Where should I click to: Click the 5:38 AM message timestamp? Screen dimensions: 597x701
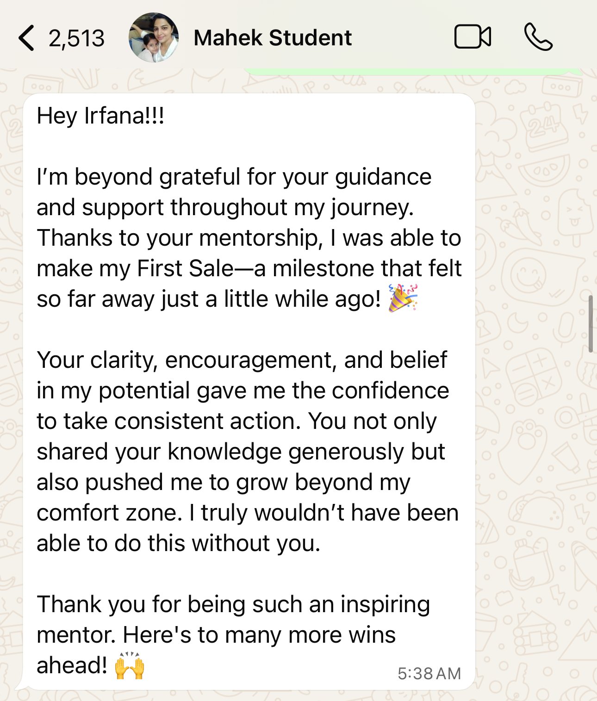pyautogui.click(x=429, y=673)
